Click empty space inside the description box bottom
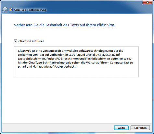 76,73
